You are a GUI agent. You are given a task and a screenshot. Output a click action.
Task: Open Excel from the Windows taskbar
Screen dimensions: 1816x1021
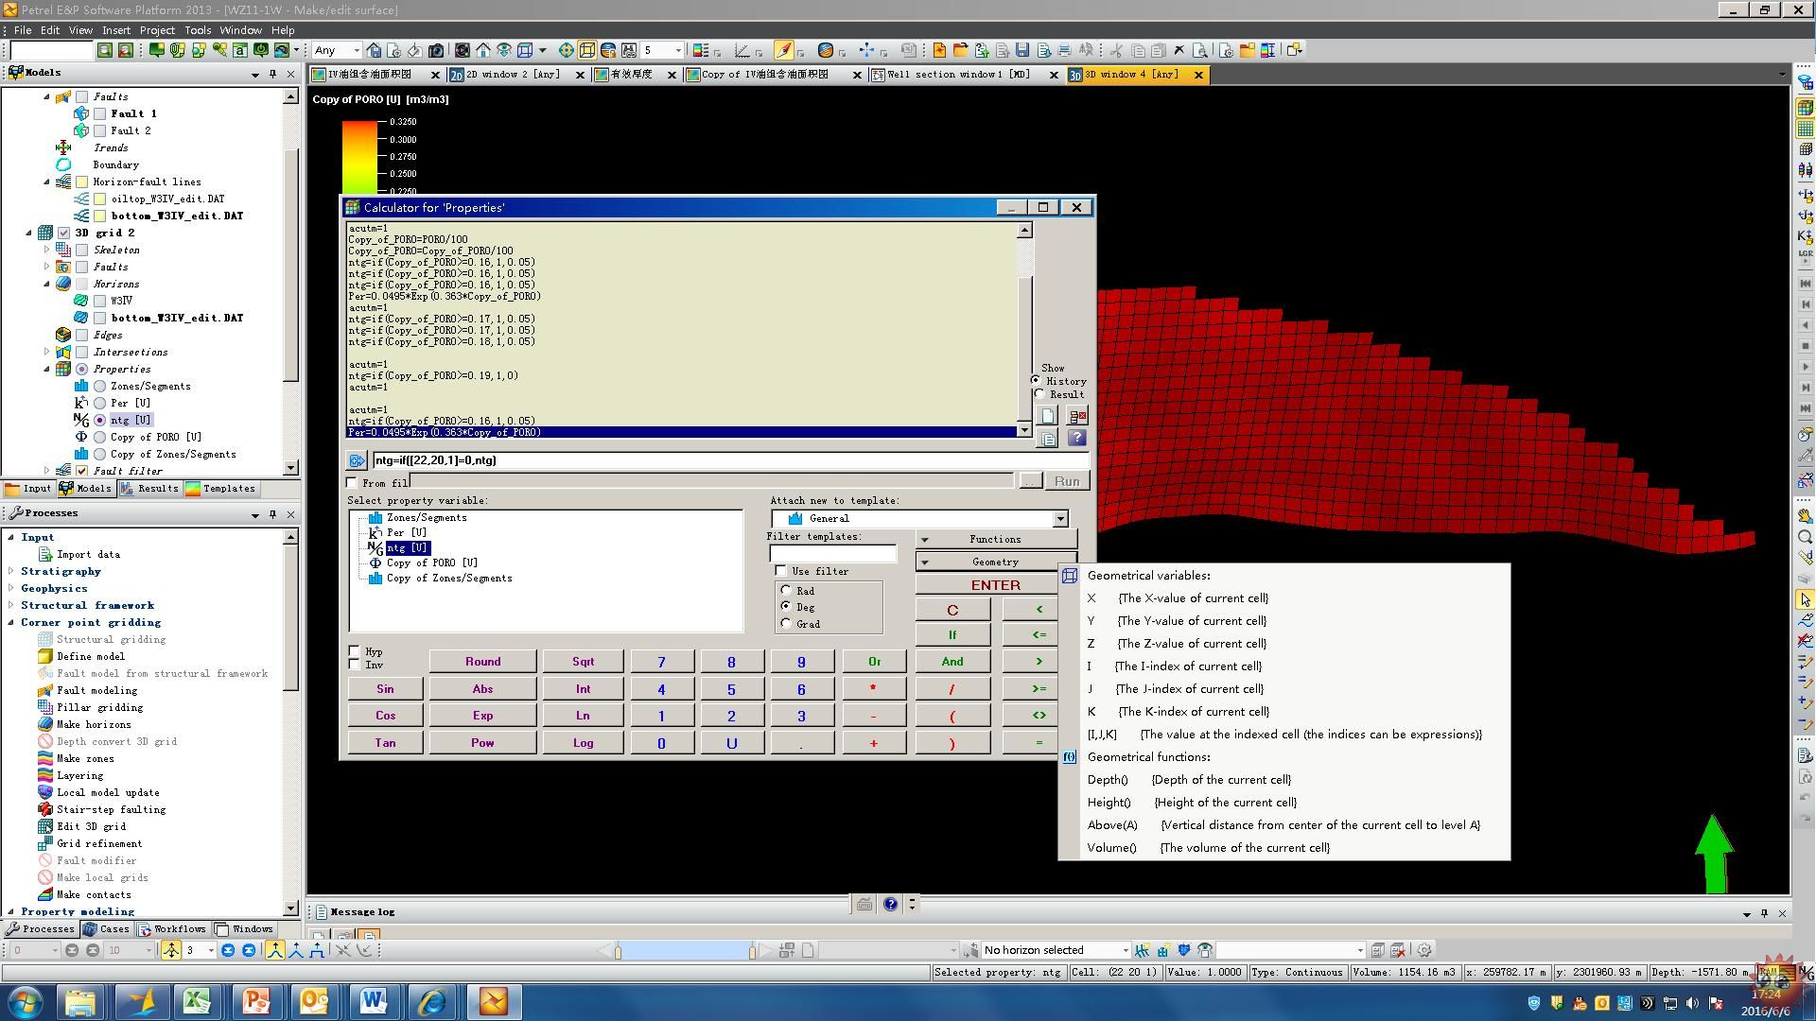click(198, 1001)
